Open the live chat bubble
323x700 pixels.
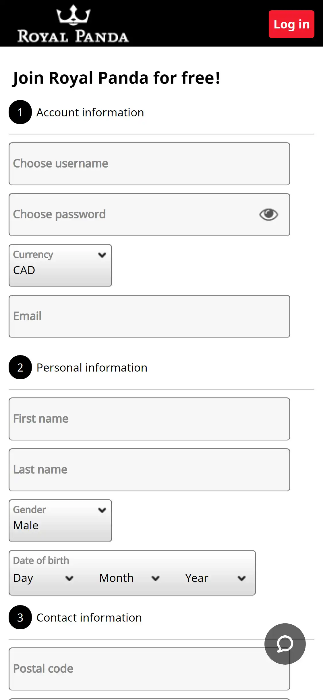tap(285, 644)
